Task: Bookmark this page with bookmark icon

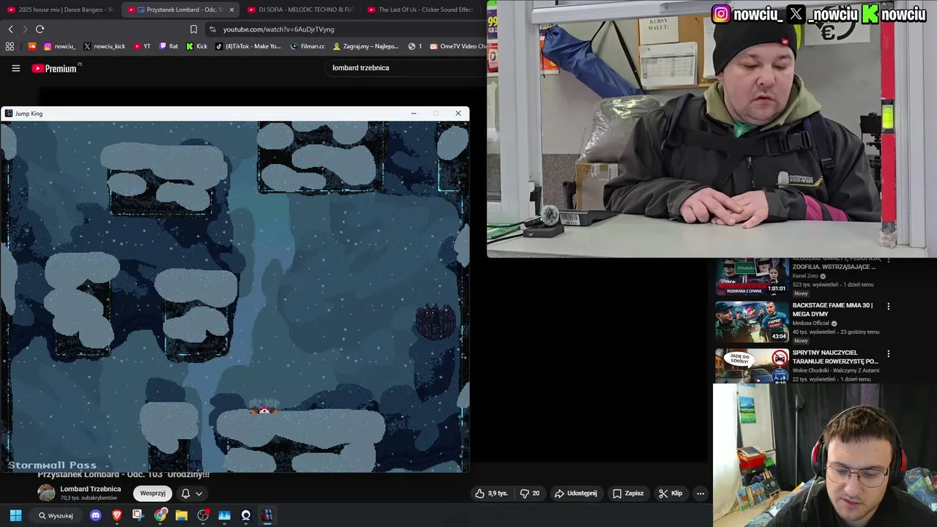Action: tap(193, 29)
